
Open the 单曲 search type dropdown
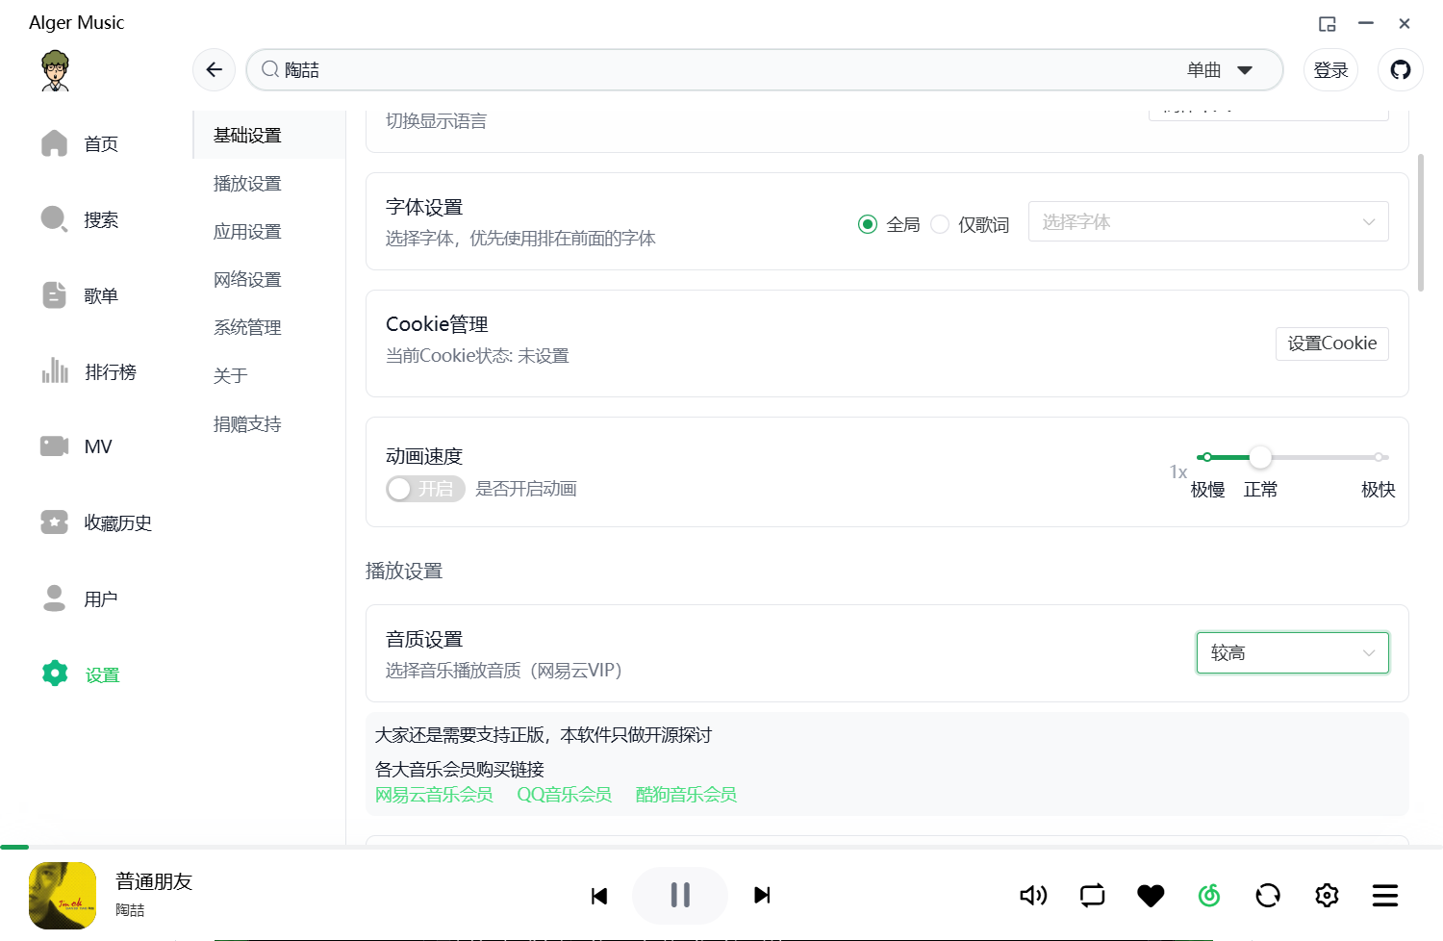coord(1220,70)
